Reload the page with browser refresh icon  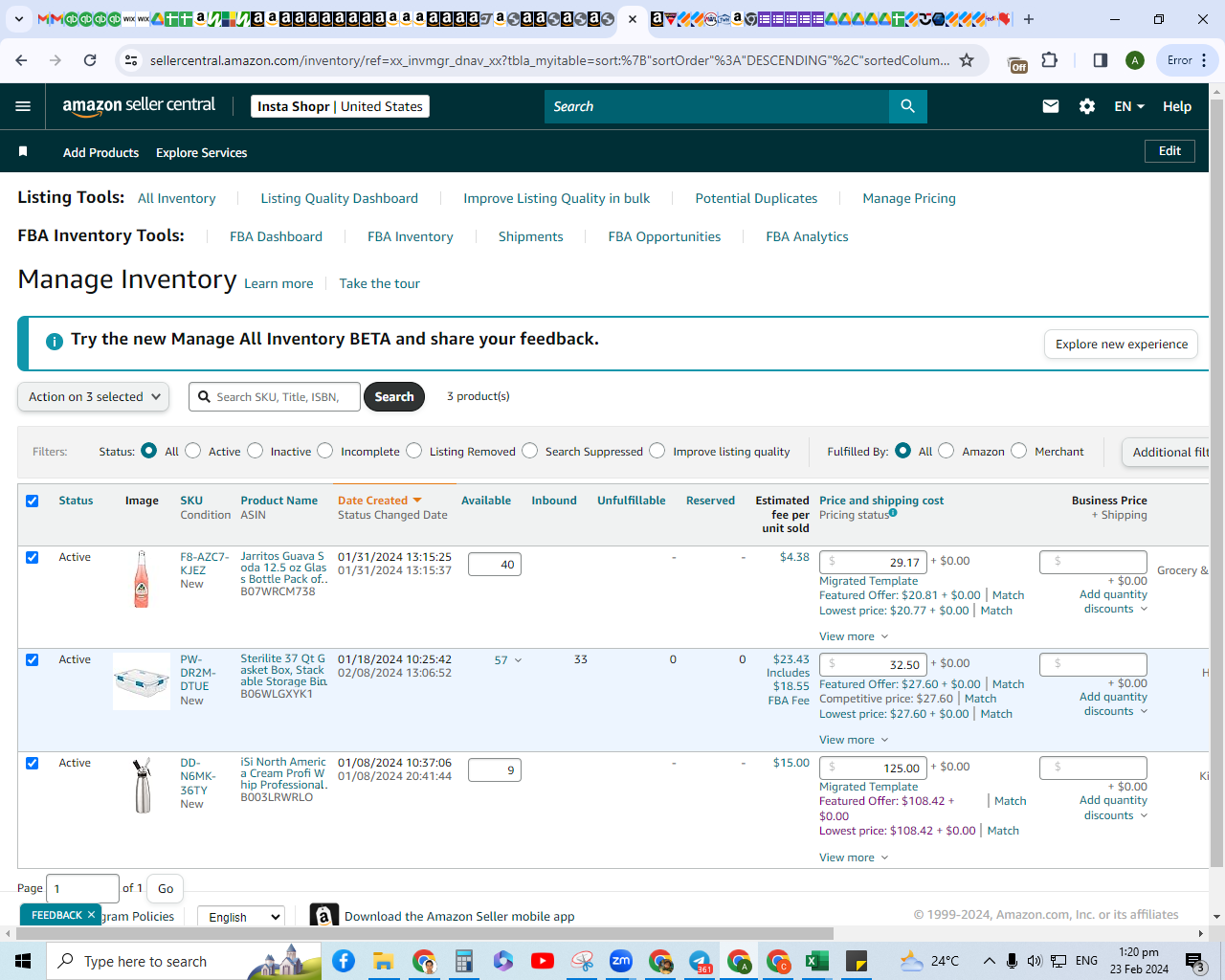click(x=90, y=60)
